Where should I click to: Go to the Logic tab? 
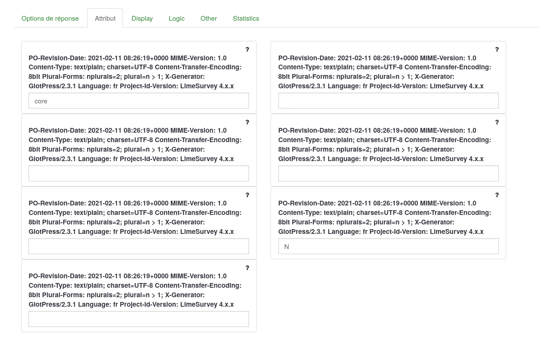177,19
